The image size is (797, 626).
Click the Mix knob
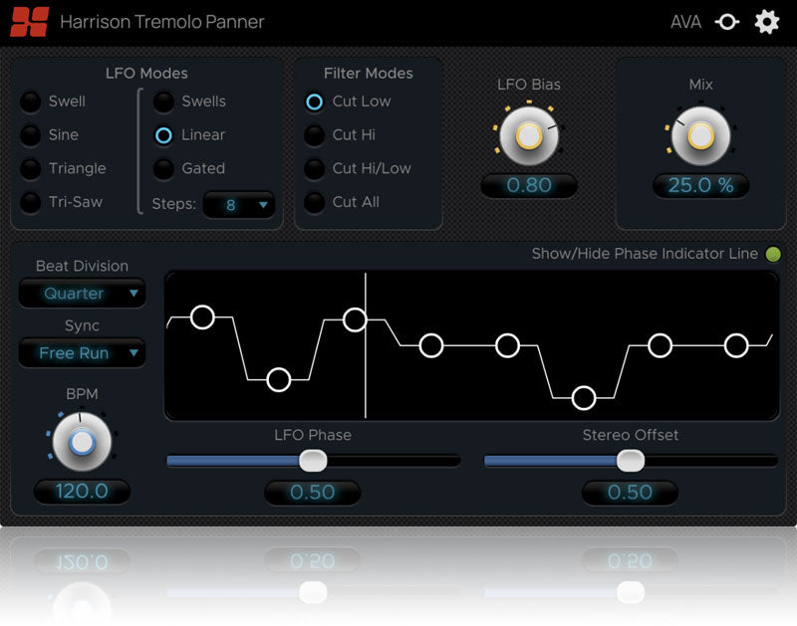pos(701,136)
